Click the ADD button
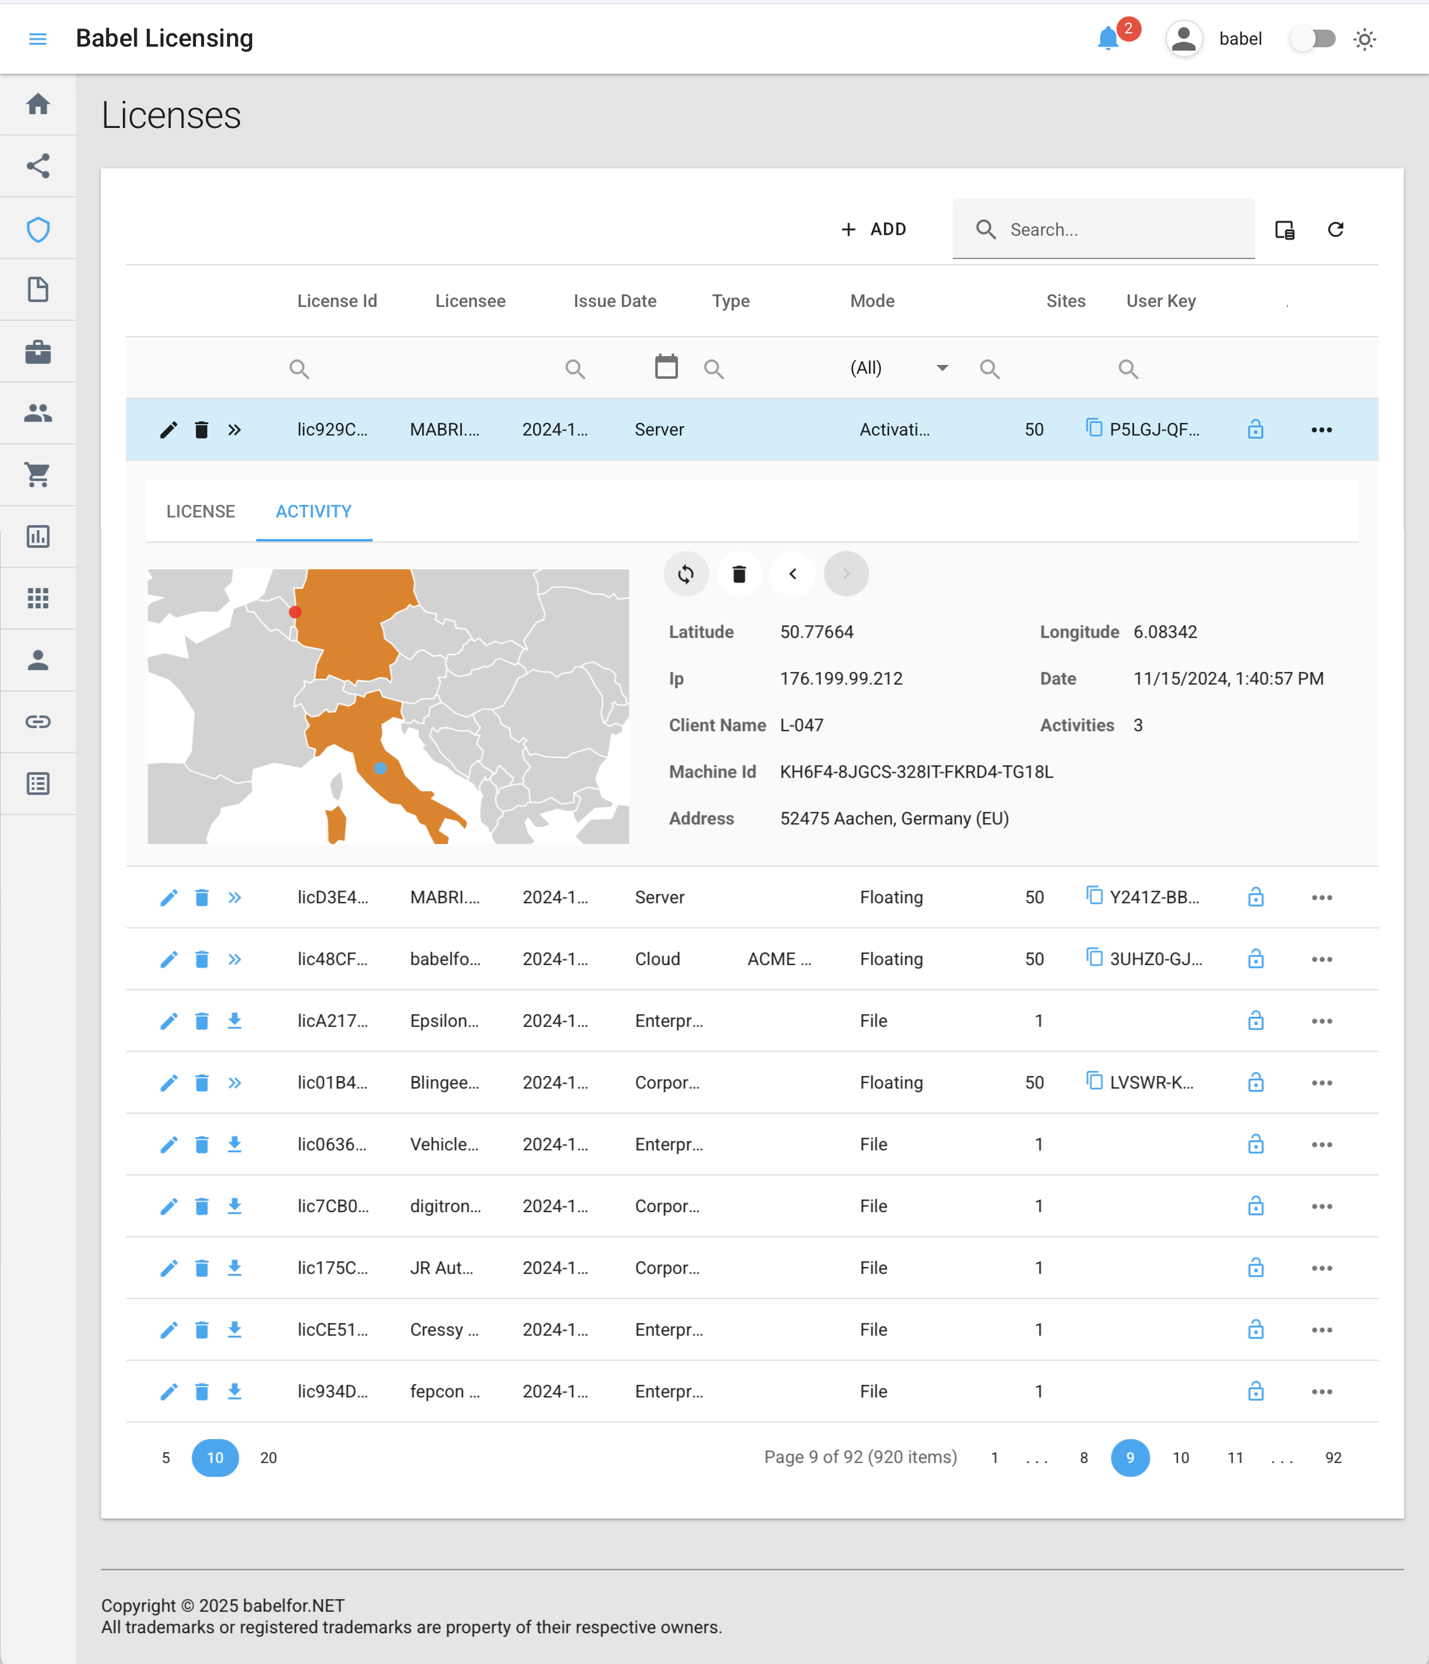The height and width of the screenshot is (1664, 1429). point(873,229)
